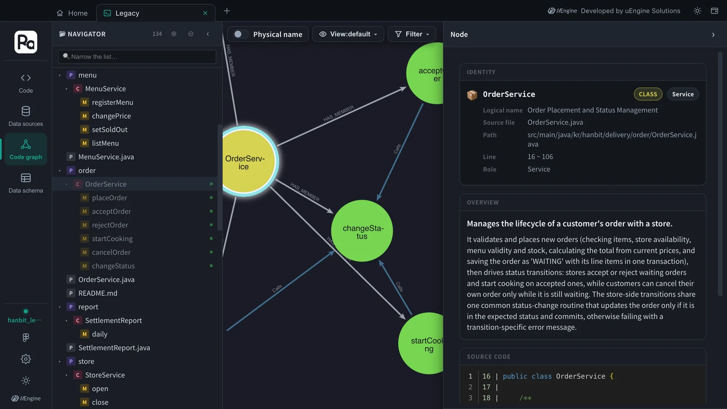The height and width of the screenshot is (409, 727).
Task: Collapse the navigator panel with chevron
Action: [x=208, y=34]
